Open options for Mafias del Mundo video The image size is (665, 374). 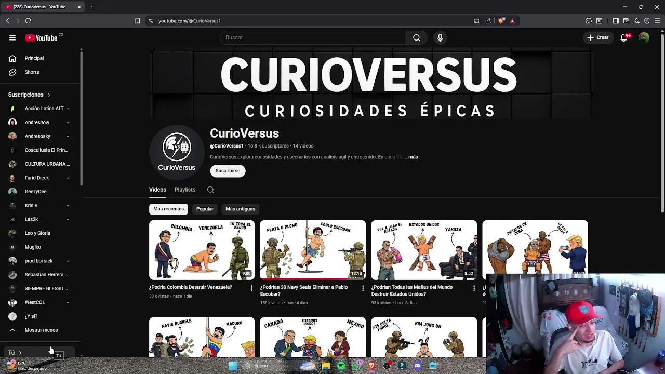click(x=473, y=288)
